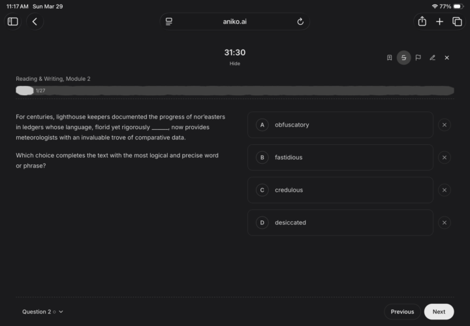Viewport: 470px width, 326px height.
Task: Open the page reader menu icon in address bar
Action: (169, 22)
